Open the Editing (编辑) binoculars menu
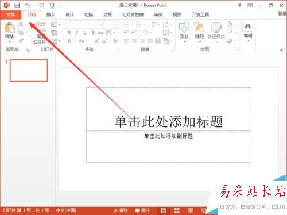287x215 pixels. coord(248,31)
